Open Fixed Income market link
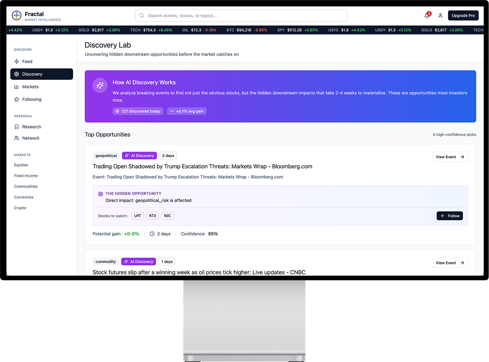Image resolution: width=489 pixels, height=362 pixels. pyautogui.click(x=26, y=176)
